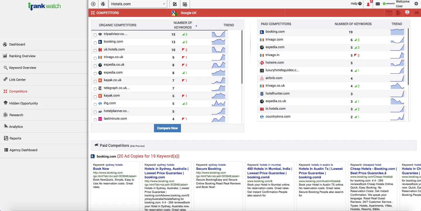Viewport: 421px width, 211px height.
Task: Check the lastminute.com checkbox
Action: tap(95, 120)
